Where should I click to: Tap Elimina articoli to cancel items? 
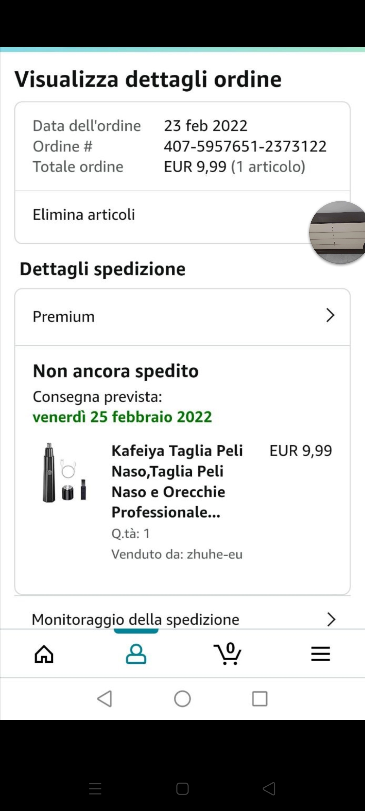[x=84, y=215]
